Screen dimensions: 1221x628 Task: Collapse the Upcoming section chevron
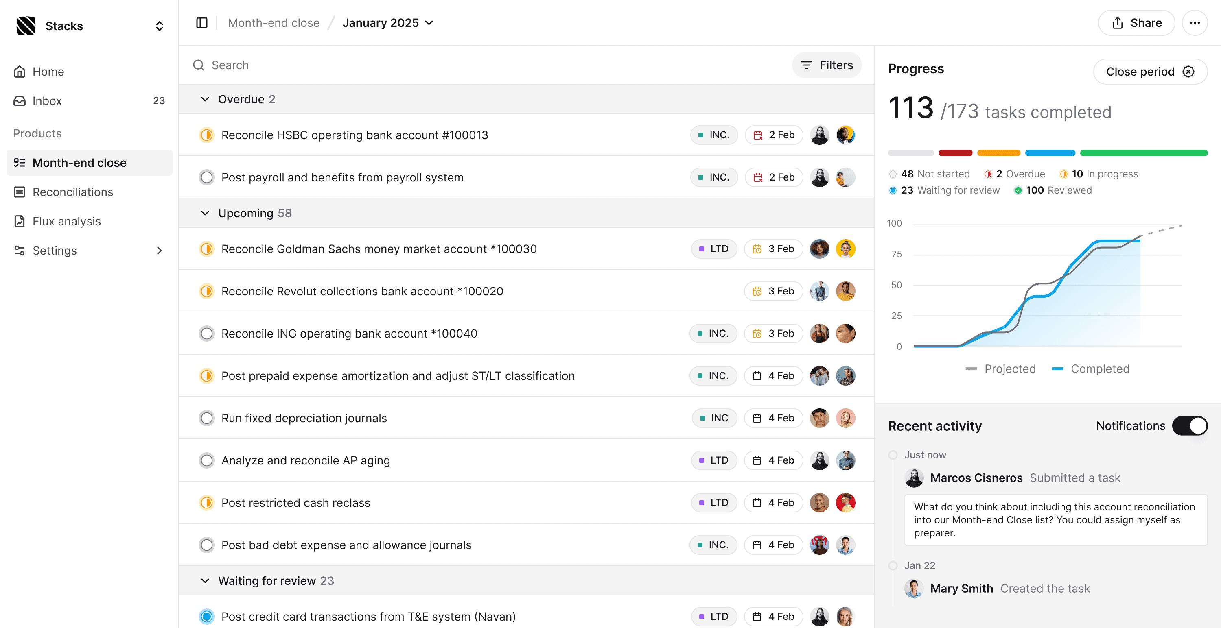205,213
